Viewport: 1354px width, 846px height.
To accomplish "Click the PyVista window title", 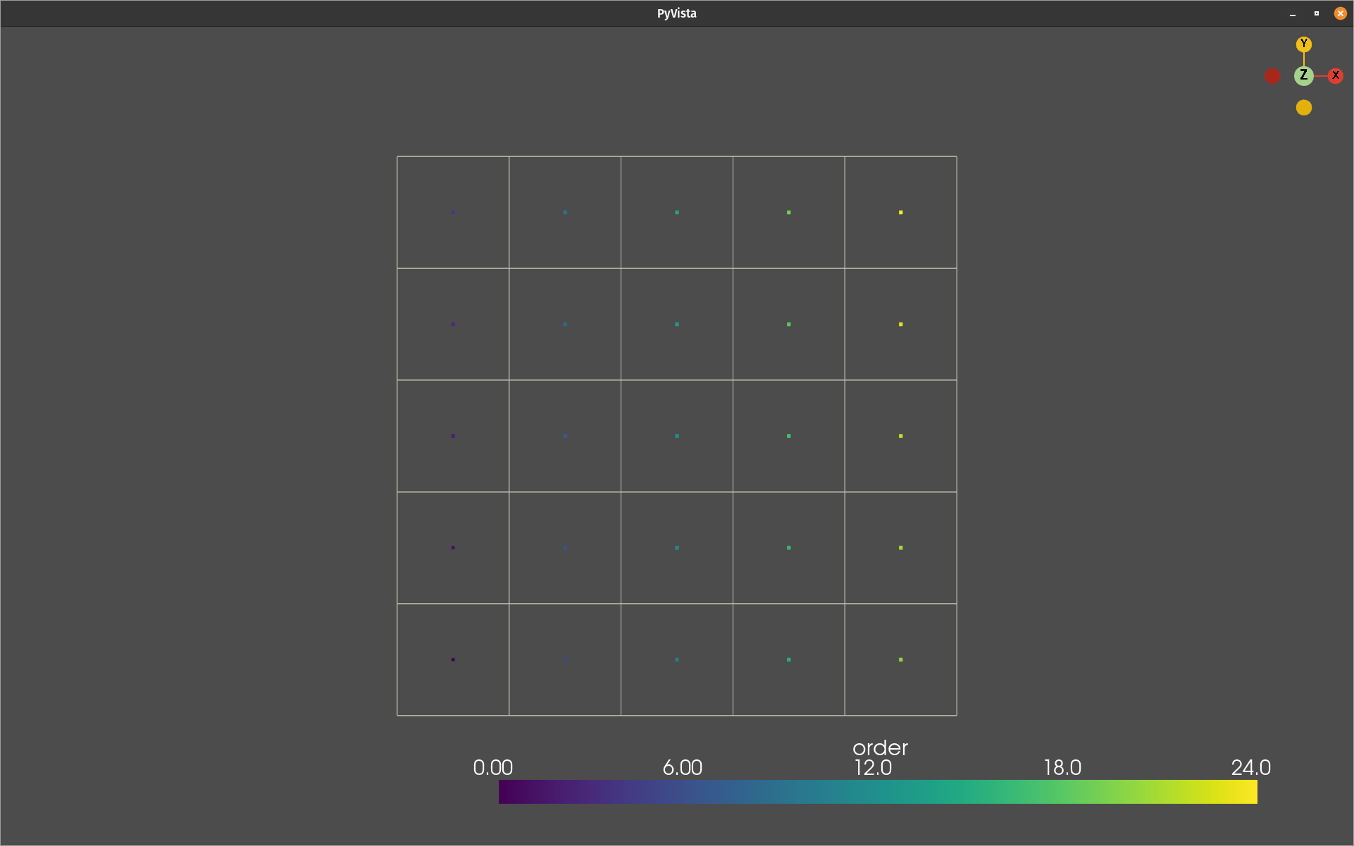I will tap(676, 13).
